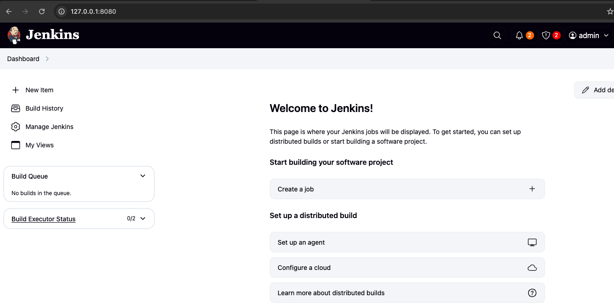Click Set up an agent
Screen dimensions: 614x303
[x=407, y=242]
